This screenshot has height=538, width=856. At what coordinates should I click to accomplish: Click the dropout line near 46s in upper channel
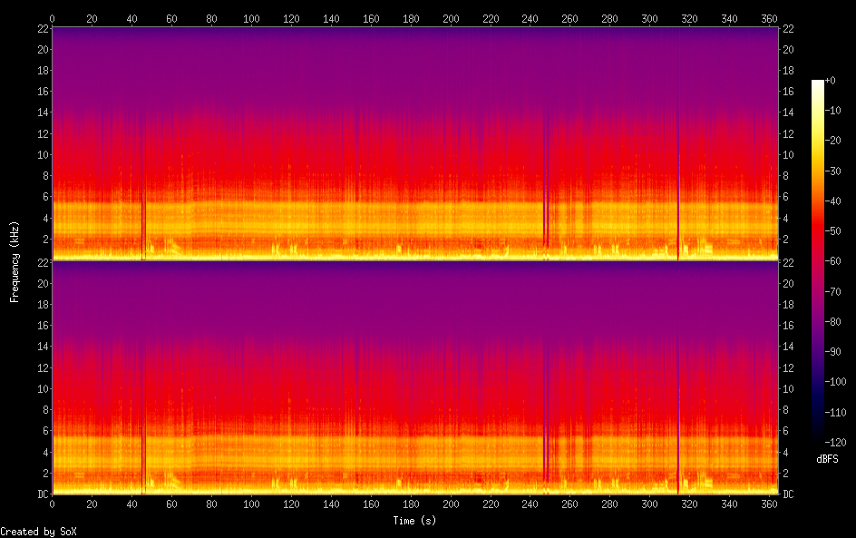tap(143, 181)
